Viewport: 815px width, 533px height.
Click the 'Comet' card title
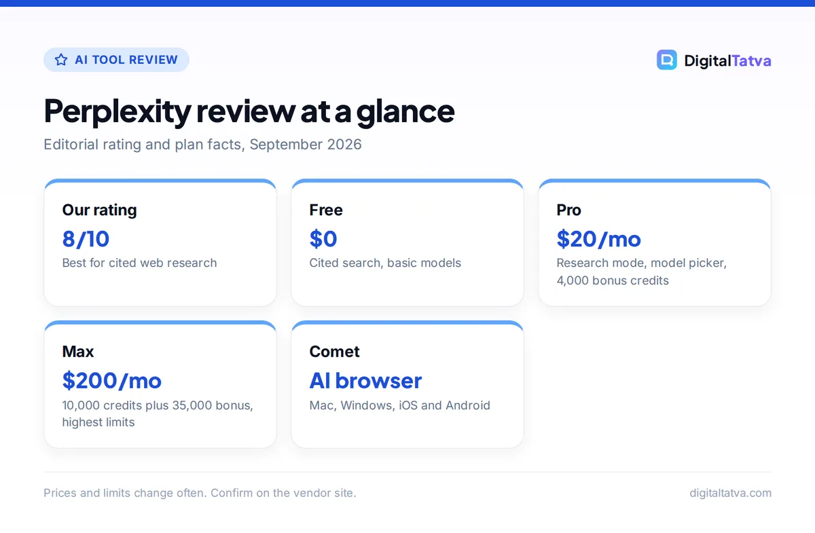[334, 351]
